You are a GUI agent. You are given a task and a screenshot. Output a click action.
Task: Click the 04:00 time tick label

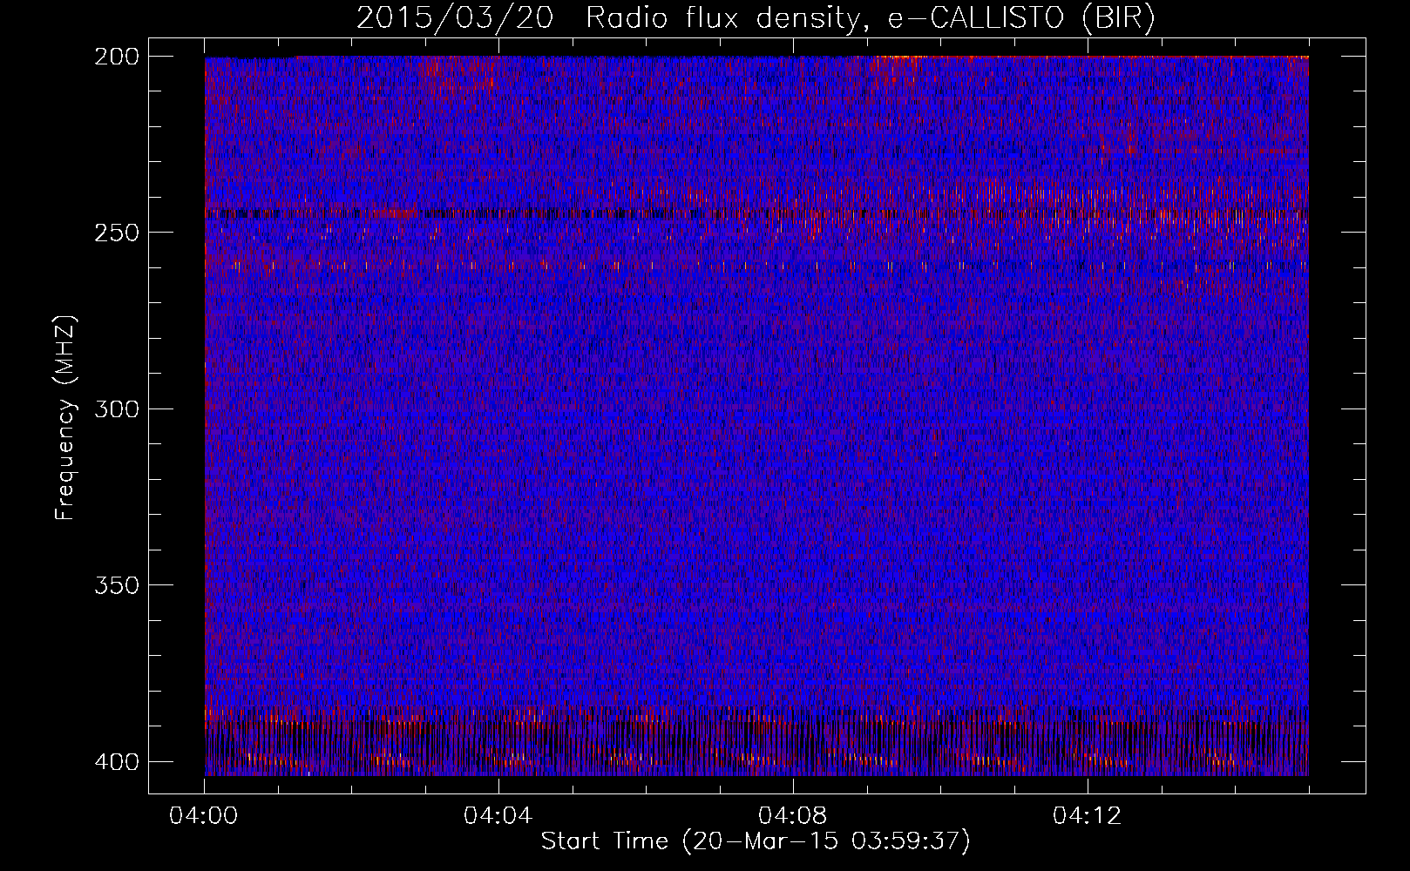(203, 816)
